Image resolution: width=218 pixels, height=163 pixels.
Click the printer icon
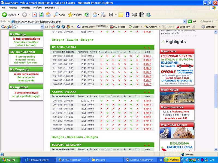103,15
